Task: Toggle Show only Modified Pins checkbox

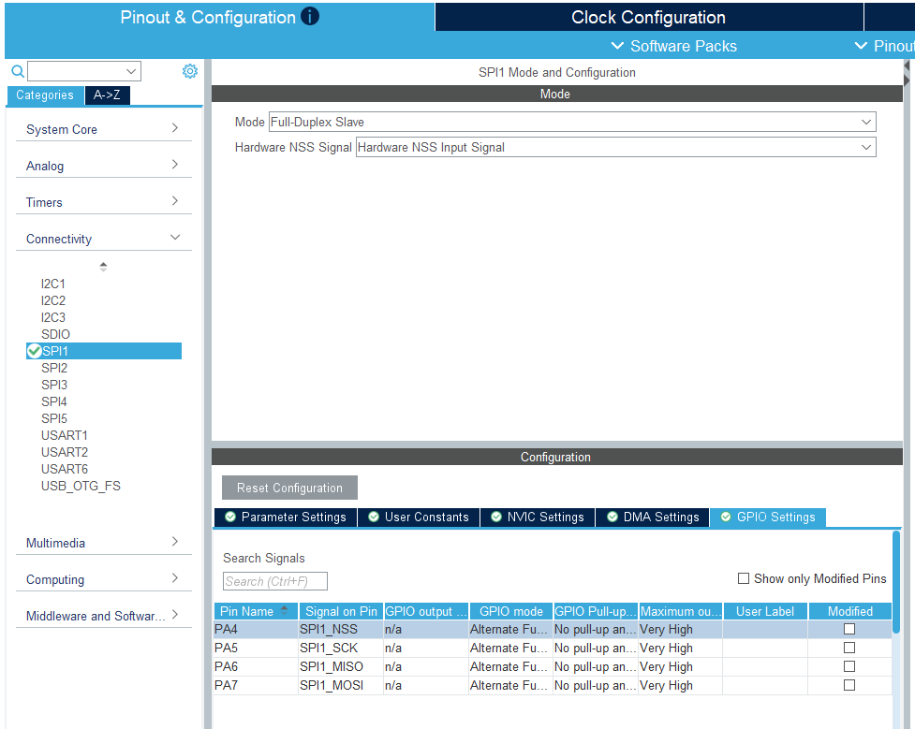Action: coord(744,578)
